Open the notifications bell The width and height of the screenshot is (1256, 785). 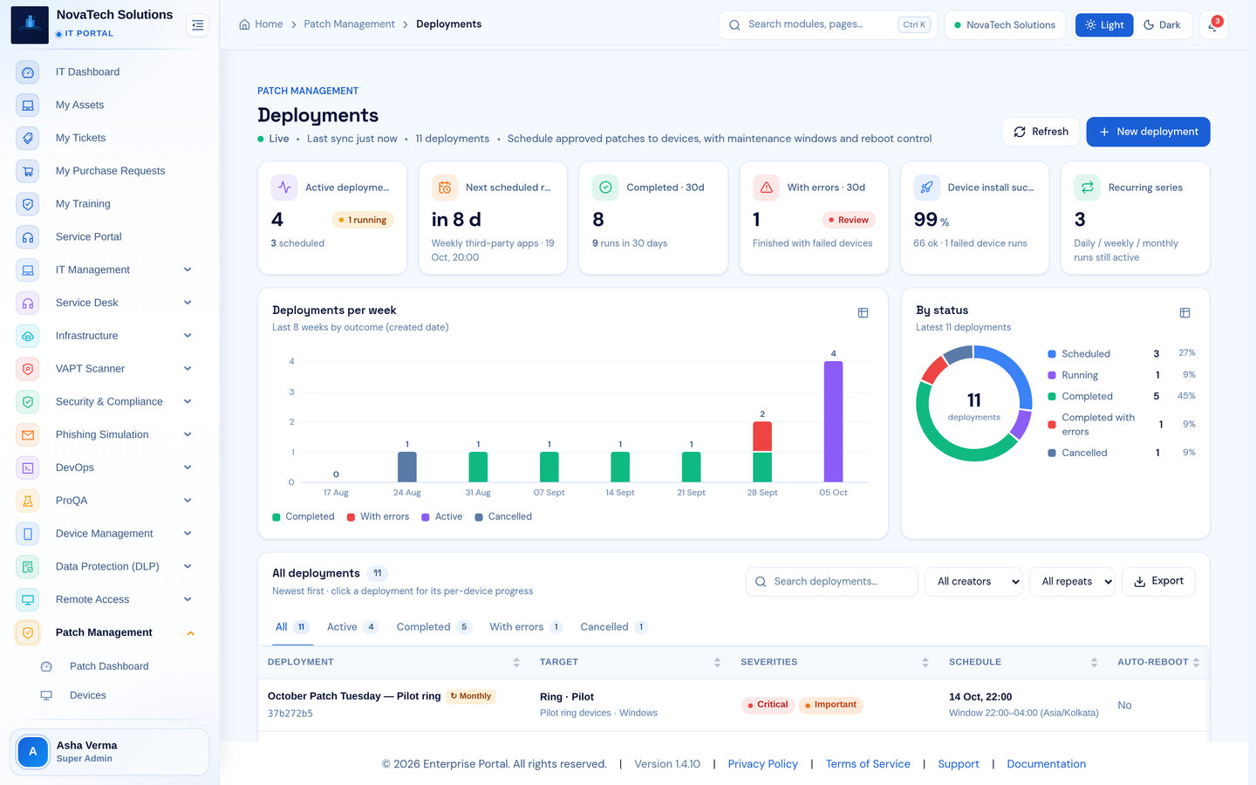click(x=1213, y=25)
